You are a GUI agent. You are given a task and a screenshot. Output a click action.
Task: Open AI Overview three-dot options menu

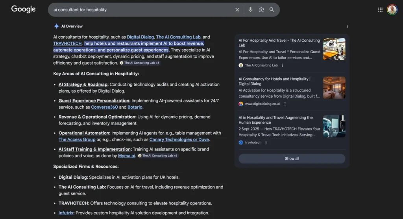point(347,26)
